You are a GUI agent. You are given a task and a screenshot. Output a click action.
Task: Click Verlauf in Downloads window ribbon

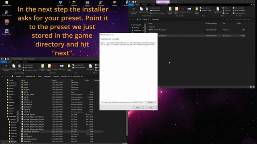point(226,13)
